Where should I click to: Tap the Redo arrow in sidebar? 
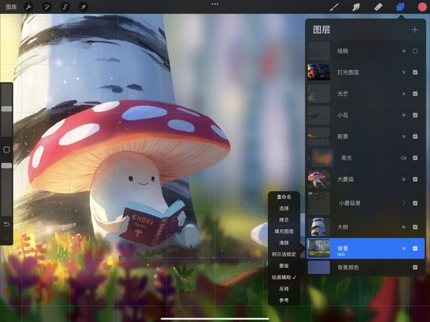(x=7, y=237)
